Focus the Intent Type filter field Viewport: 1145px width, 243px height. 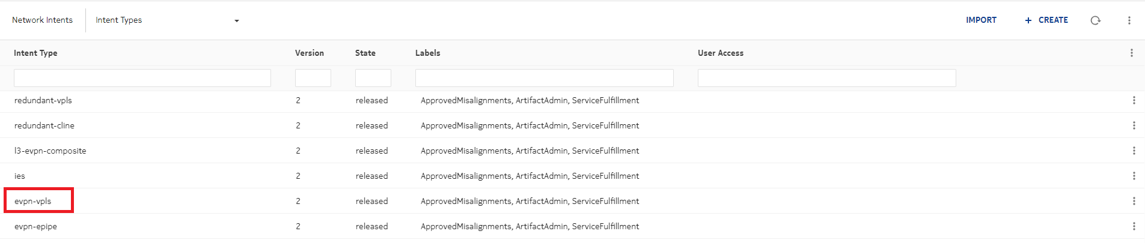(142, 78)
